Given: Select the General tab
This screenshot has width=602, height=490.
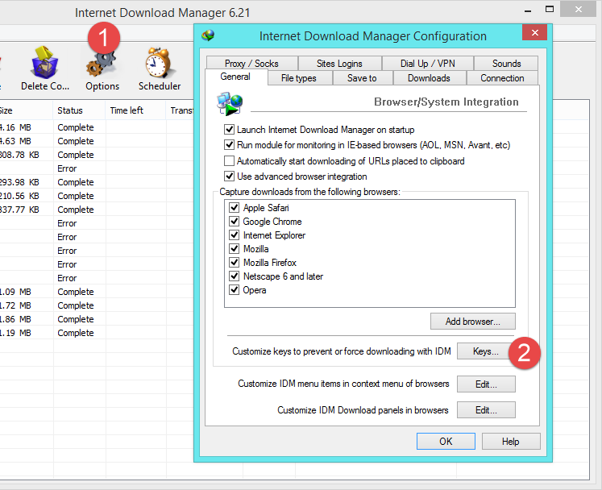Looking at the screenshot, I should click(x=236, y=77).
